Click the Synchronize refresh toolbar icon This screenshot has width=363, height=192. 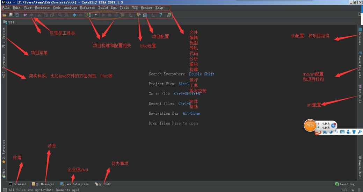click(x=17, y=15)
